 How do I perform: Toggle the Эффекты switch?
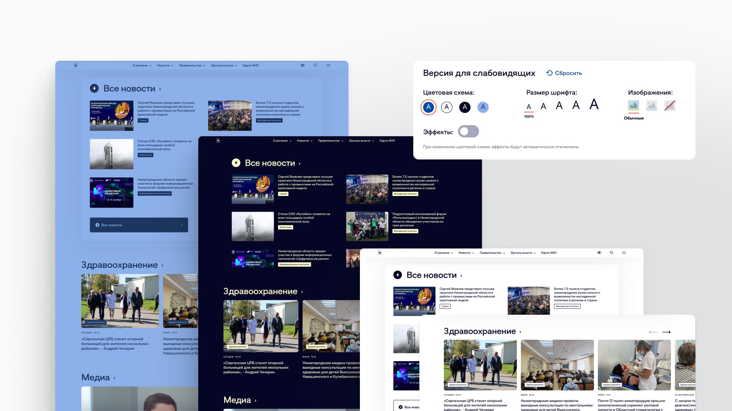[468, 132]
